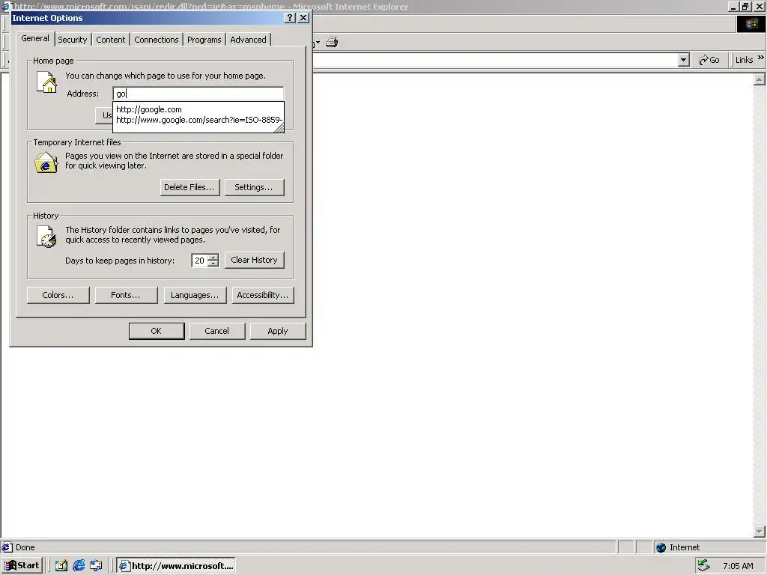Click the microsoft.com taskbar window button
This screenshot has height=575, width=767.
point(175,566)
